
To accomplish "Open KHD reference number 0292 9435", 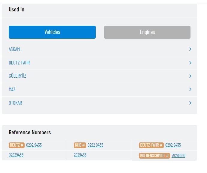I will [x=95, y=145].
